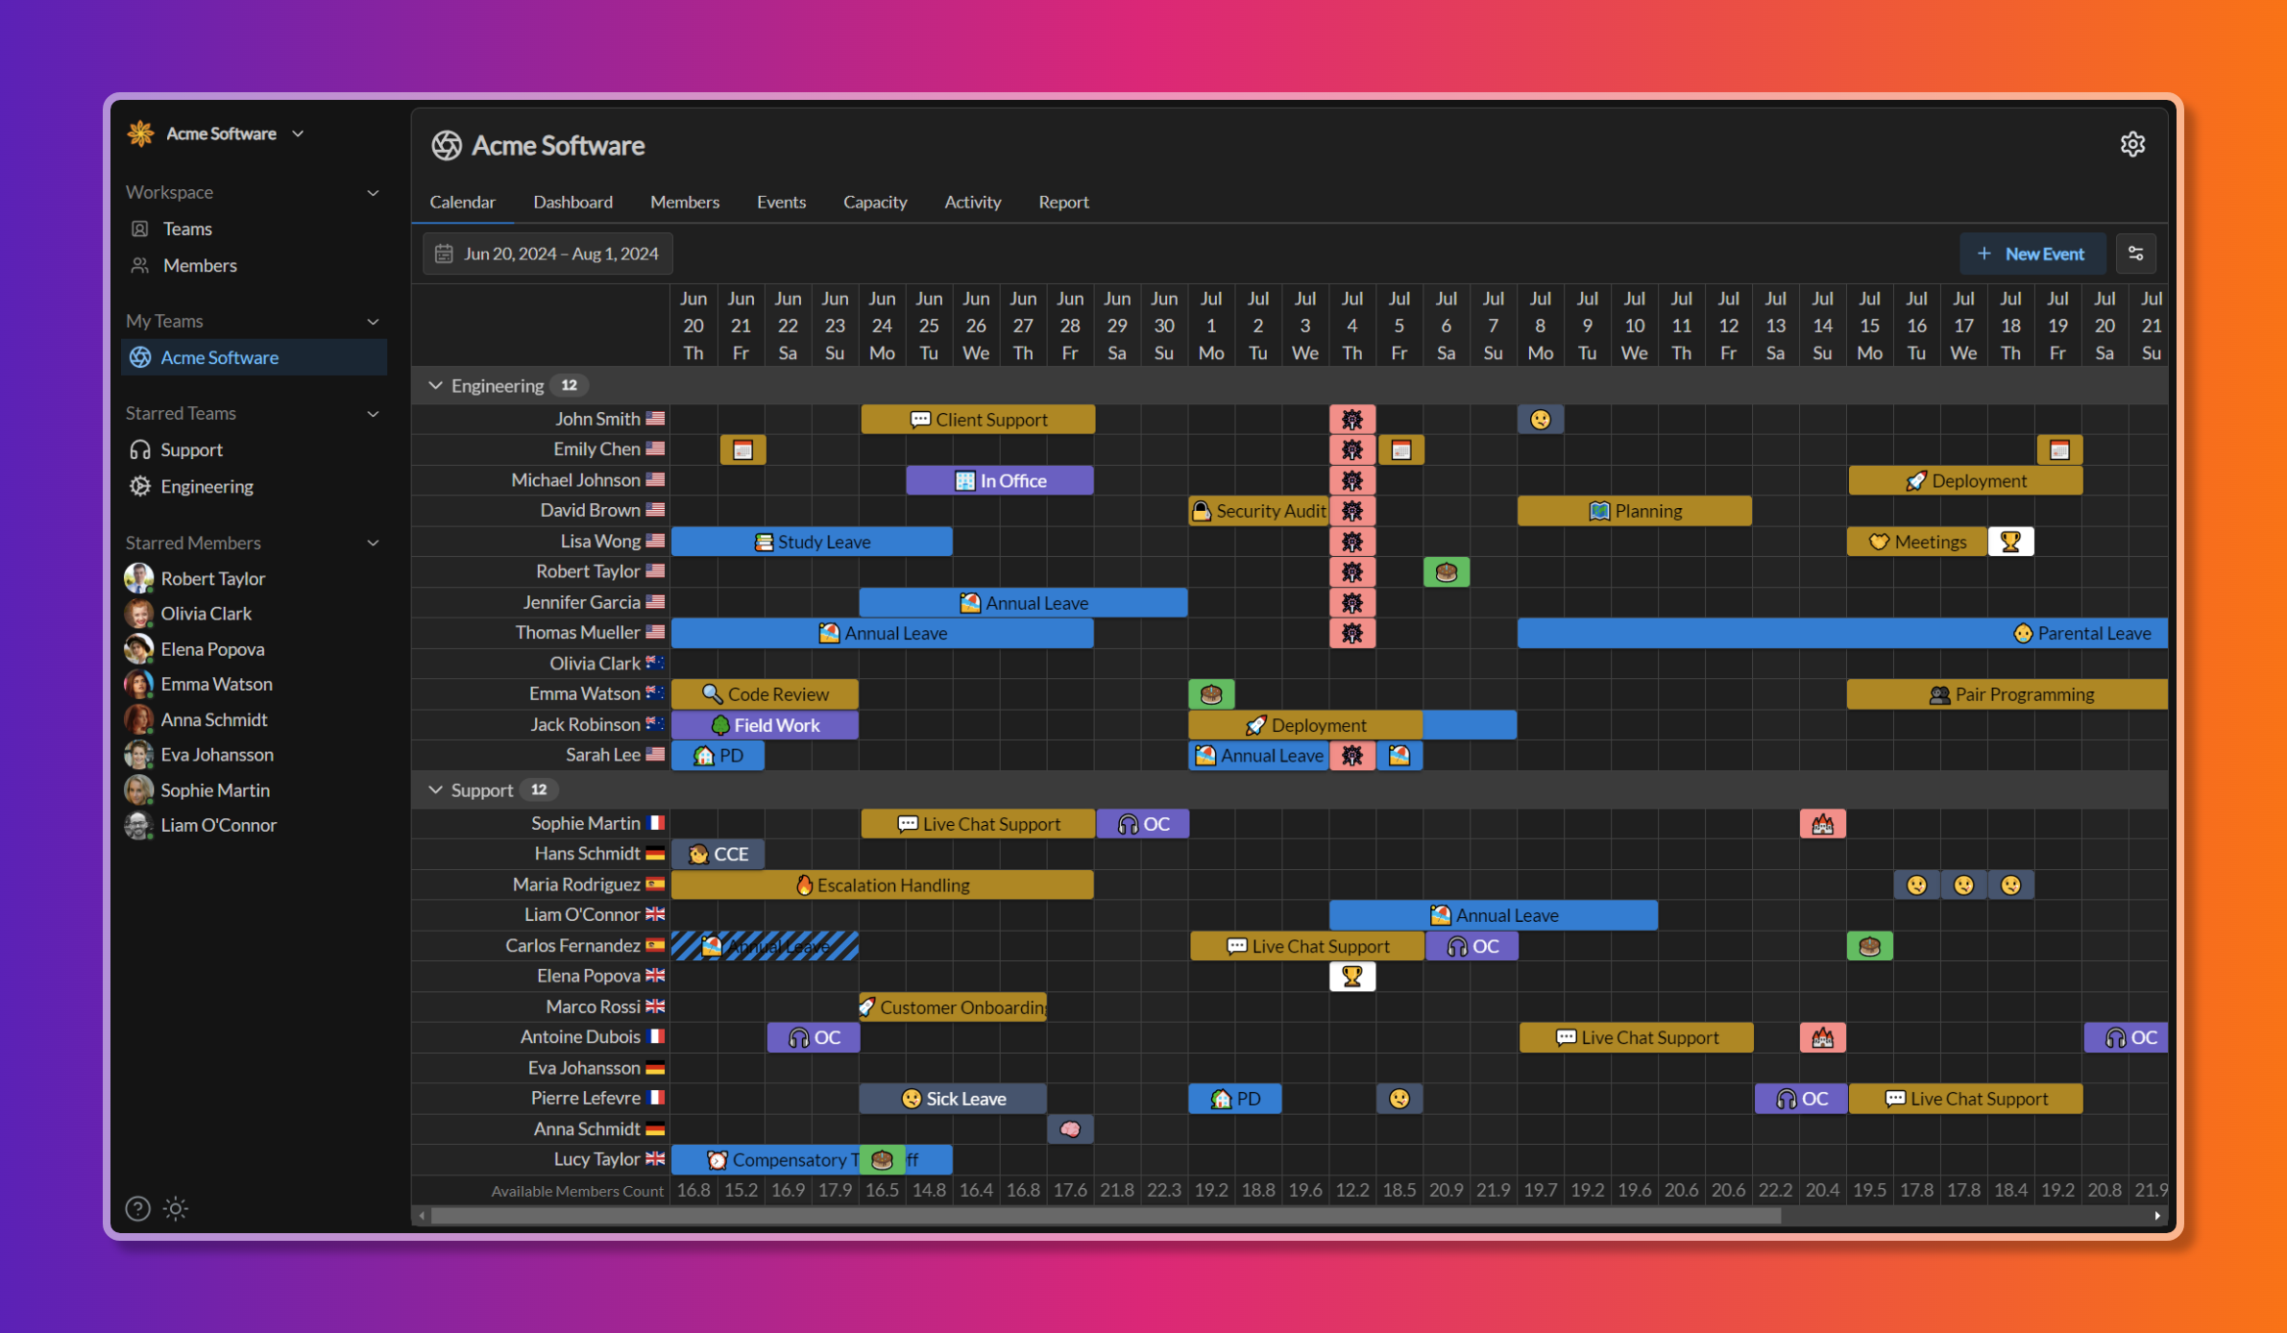Open settings gear icon top right
This screenshot has width=2287, height=1333.
tap(2132, 144)
